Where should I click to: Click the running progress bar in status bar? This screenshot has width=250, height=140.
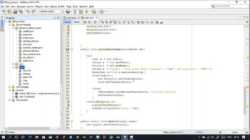coord(200,132)
